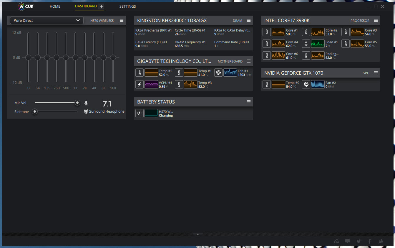The image size is (395, 248).
Task: Click the HS70 battery status graph
Action: pyautogui.click(x=151, y=113)
